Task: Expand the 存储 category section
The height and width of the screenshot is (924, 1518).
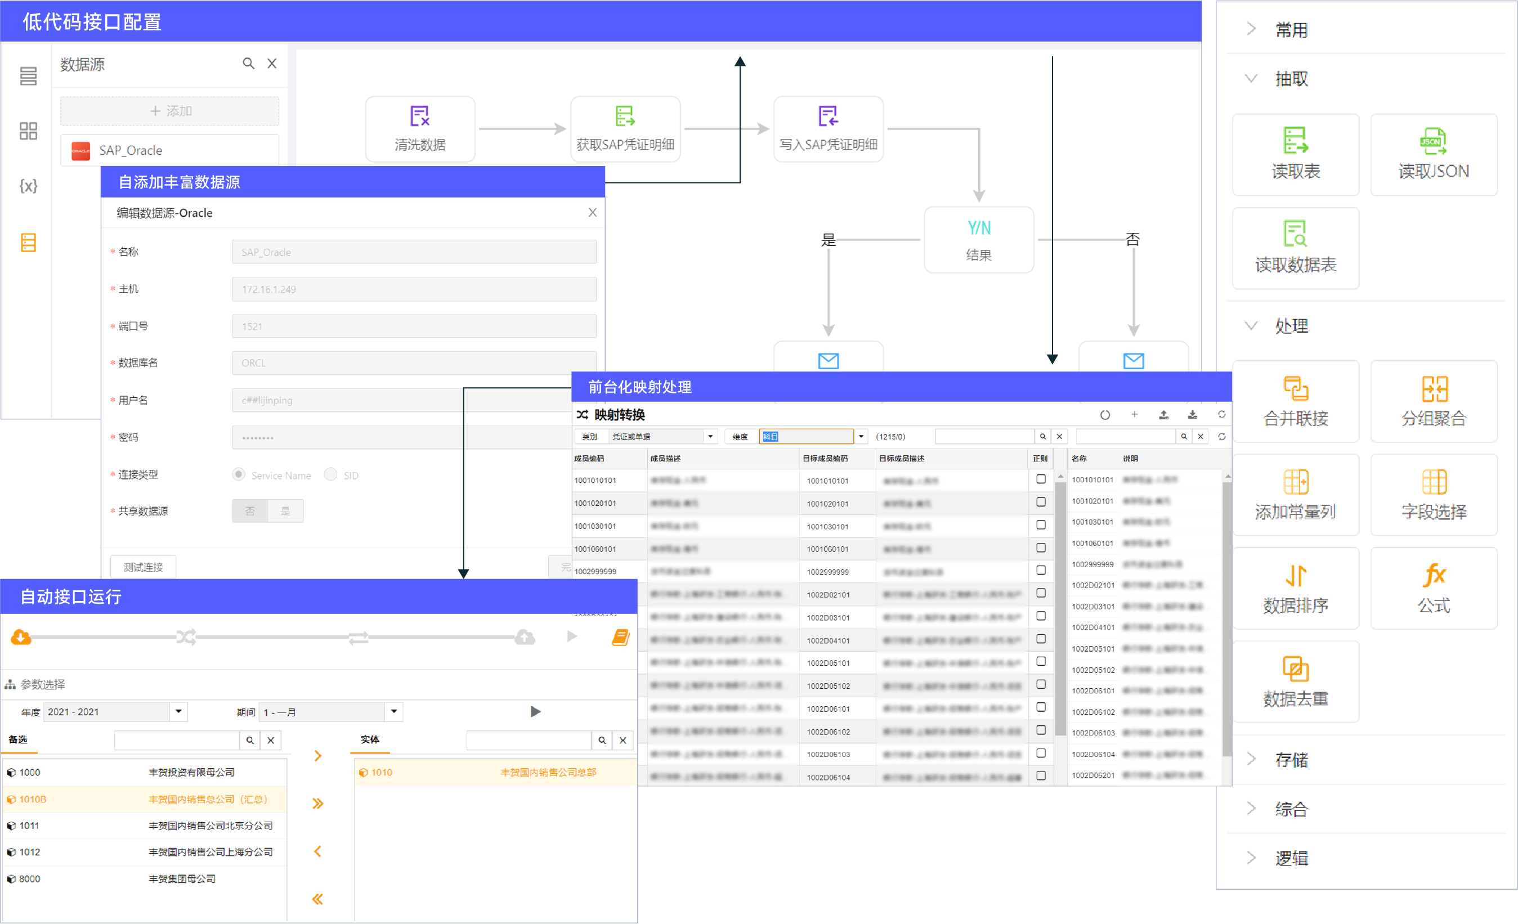Action: (x=1291, y=760)
